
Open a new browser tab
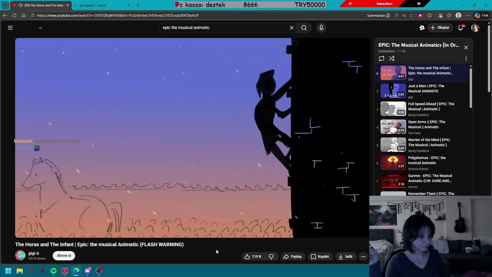point(138,5)
